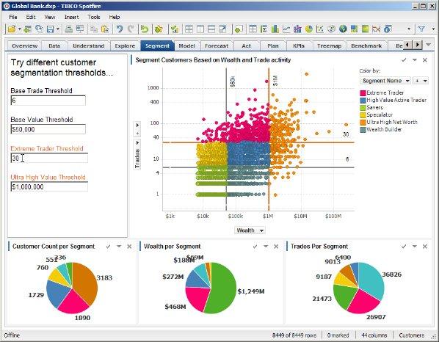Click the Open file folder icon
Image resolution: width=439 pixels, height=342 pixels.
(x=12, y=29)
